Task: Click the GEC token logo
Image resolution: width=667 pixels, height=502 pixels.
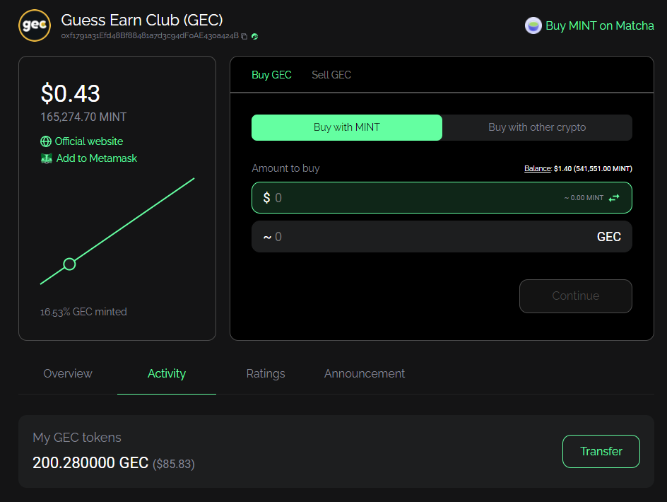Action: pyautogui.click(x=35, y=25)
